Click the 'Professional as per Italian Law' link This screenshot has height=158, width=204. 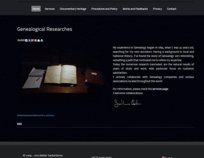click(x=35, y=115)
